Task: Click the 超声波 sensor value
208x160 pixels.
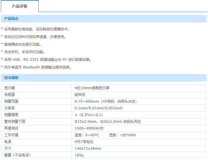Action: (x=80, y=94)
